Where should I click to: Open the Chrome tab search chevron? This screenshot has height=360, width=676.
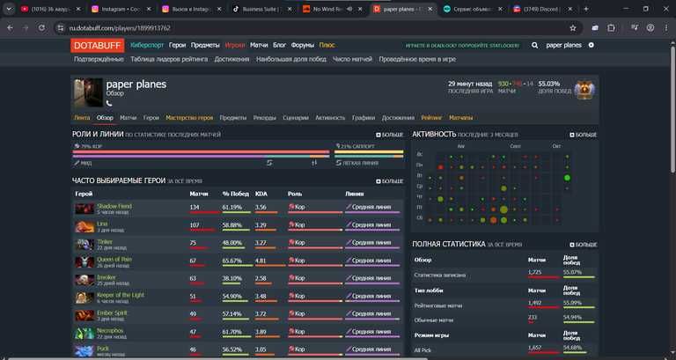[9, 9]
